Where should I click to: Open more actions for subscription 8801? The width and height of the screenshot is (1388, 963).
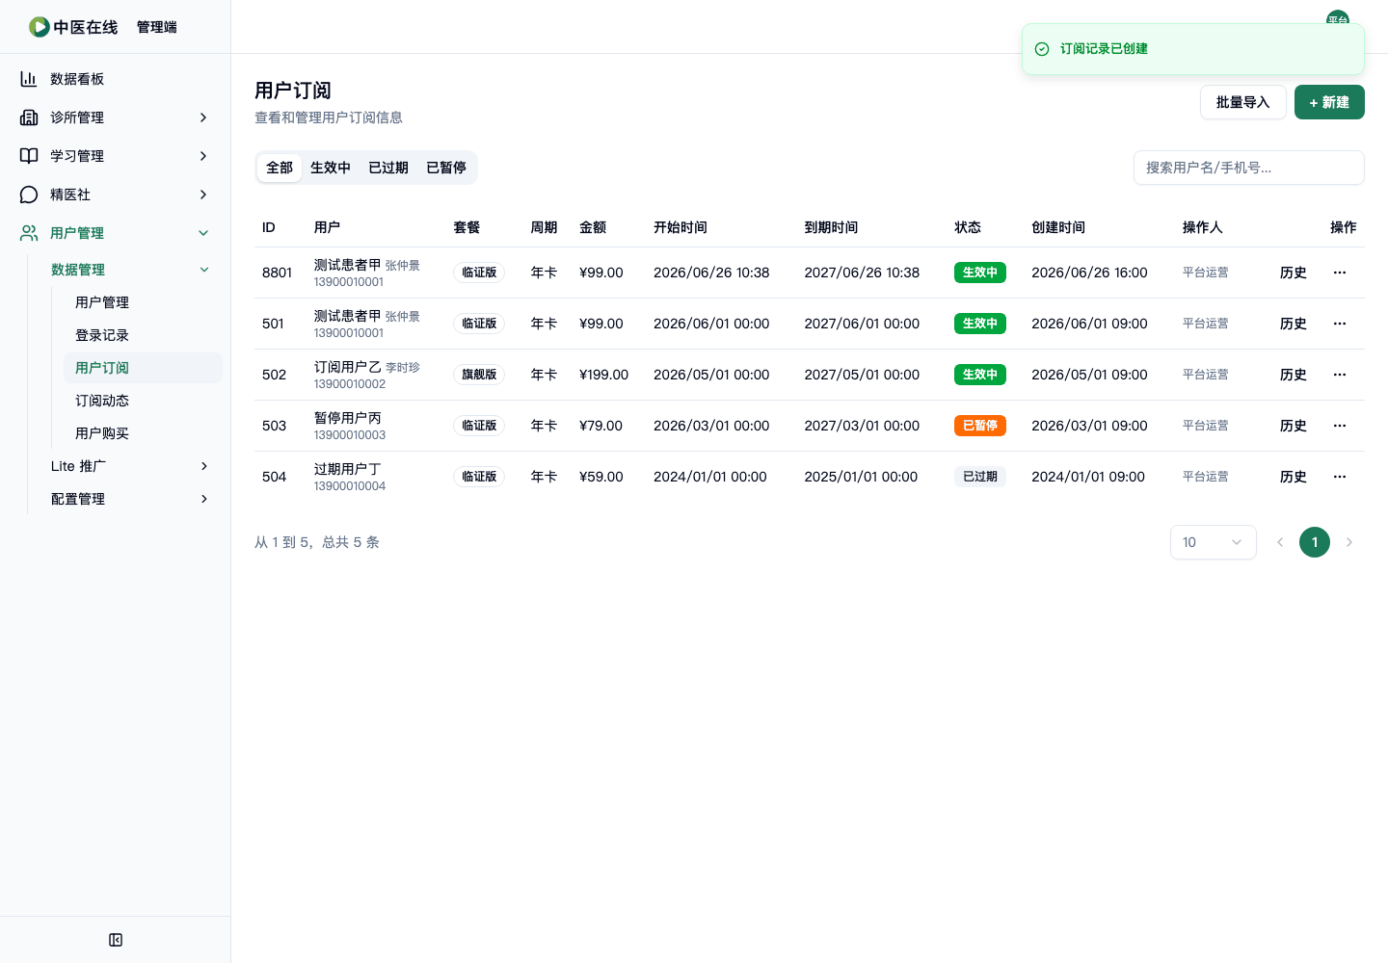tap(1340, 273)
